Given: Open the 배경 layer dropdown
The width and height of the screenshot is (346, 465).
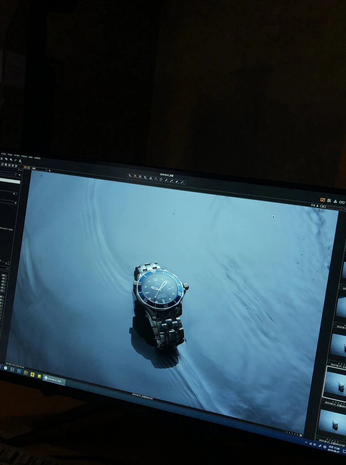Looking at the screenshot, I should [39, 169].
